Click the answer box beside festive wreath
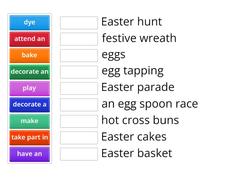Viewport: 236px width, 177px height. (x=79, y=39)
